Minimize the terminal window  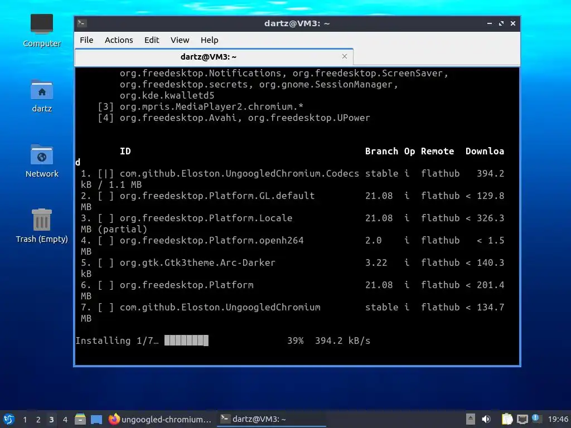tap(490, 23)
